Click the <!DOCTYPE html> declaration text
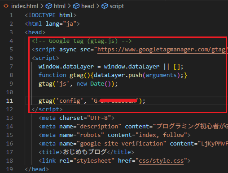 click(x=51, y=15)
